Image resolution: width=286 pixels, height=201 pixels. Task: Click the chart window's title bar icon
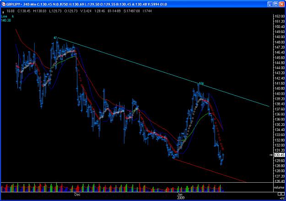point(4,4)
